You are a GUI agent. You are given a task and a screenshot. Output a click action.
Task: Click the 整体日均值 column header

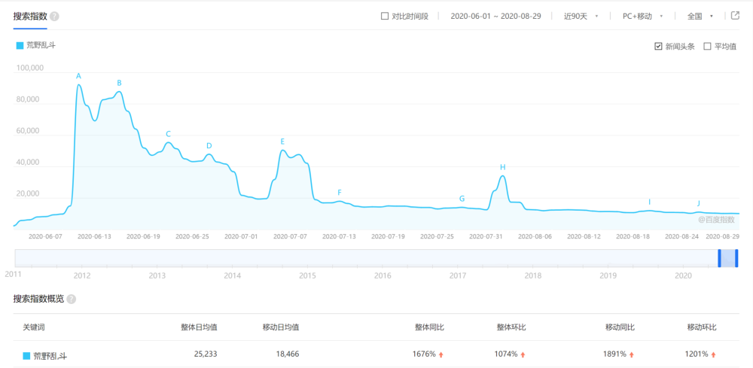(199, 327)
